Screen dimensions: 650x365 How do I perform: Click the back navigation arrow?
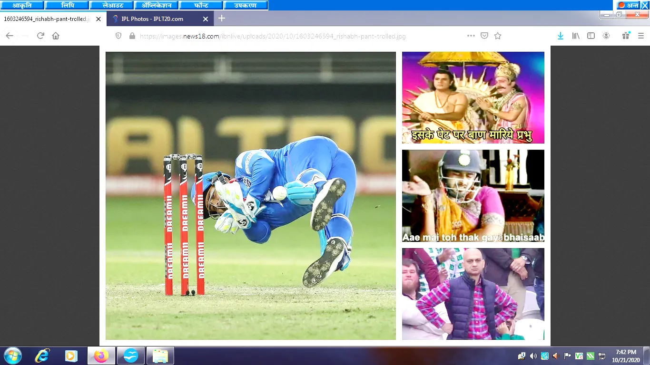pos(10,36)
